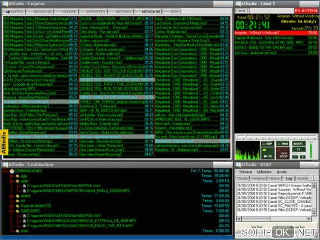Click log horizontal scrollbar left arrow
Viewport: 320px width, 240px height.
(239, 219)
